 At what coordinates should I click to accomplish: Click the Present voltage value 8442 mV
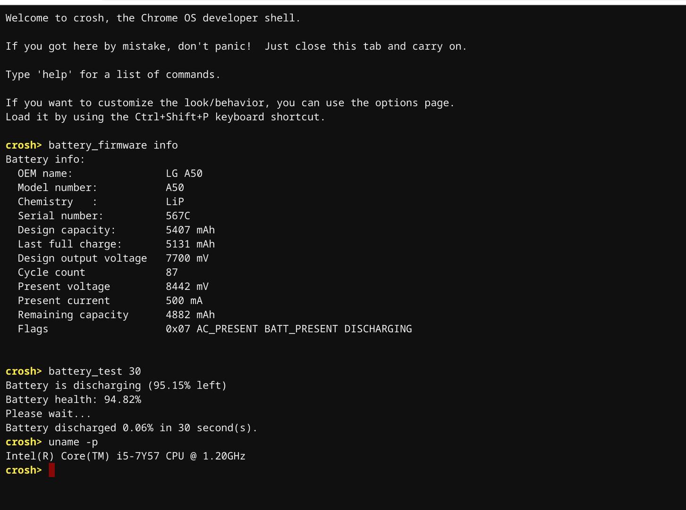pos(187,287)
